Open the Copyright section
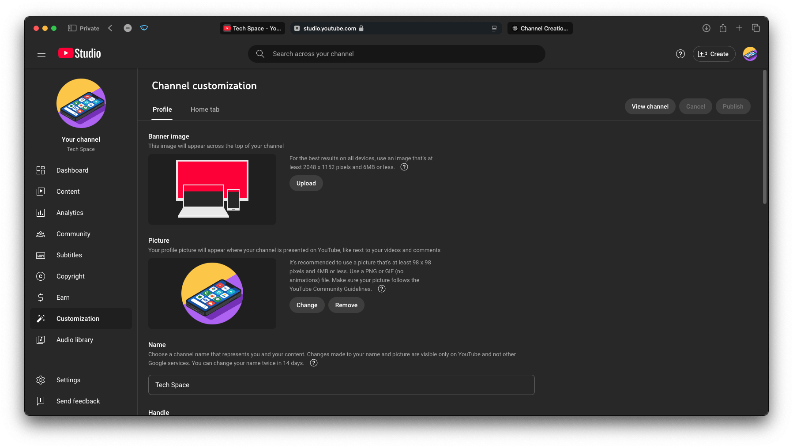793x448 pixels. coord(71,276)
